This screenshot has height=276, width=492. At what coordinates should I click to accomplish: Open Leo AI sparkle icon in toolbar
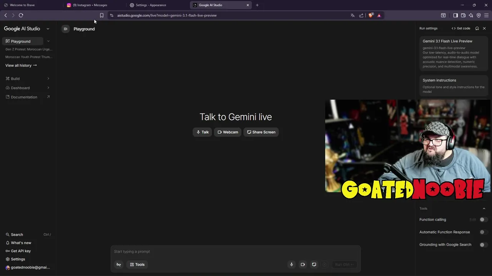pyautogui.click(x=471, y=15)
